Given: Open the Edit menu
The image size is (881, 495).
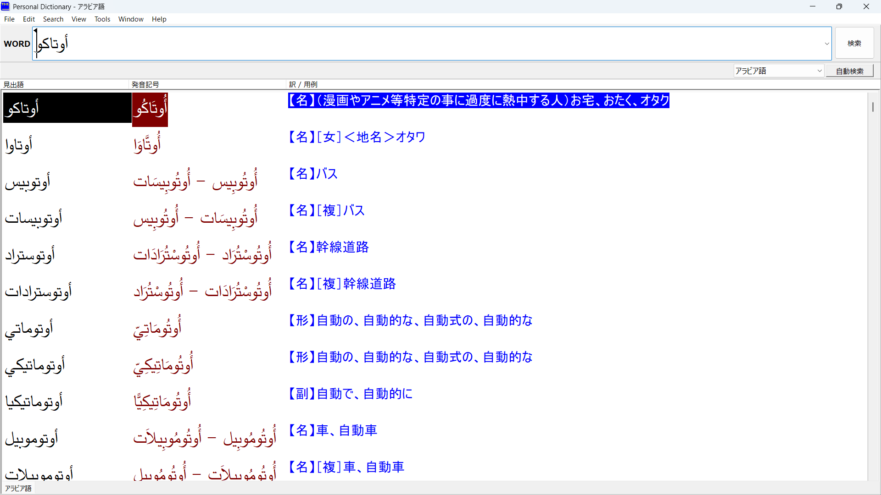Looking at the screenshot, I should pos(28,19).
